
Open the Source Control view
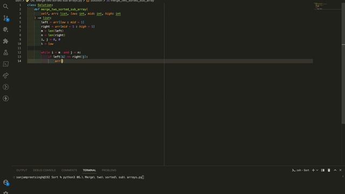point(6,18)
